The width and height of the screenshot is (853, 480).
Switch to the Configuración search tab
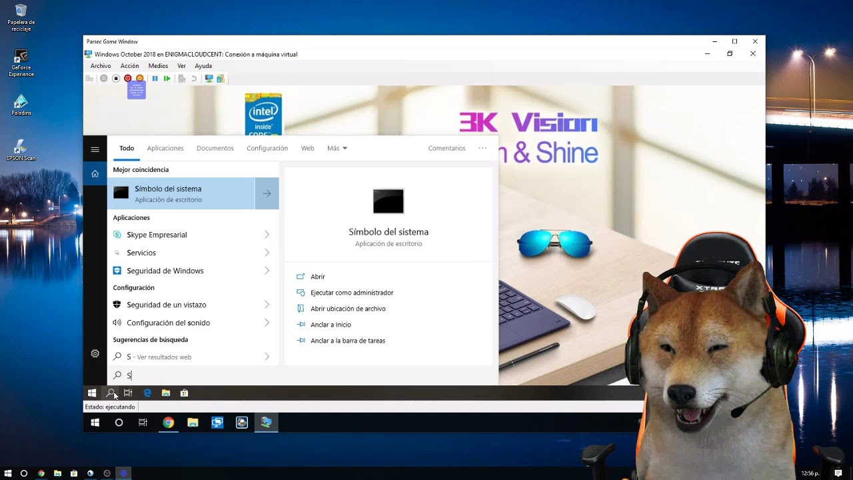pyautogui.click(x=267, y=148)
